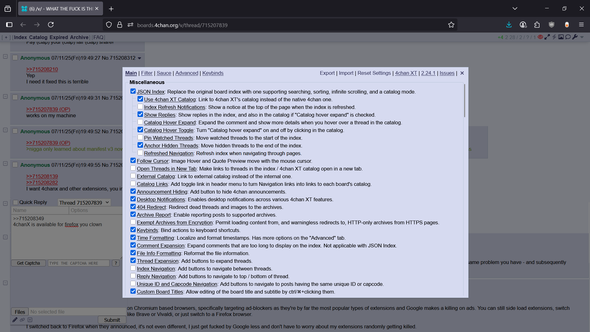Collapse the post dated 19:49:31 with minus button

(x=5, y=97)
